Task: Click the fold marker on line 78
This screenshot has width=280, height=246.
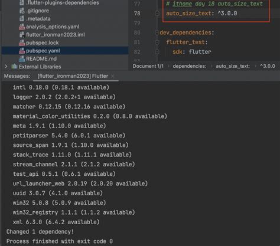Action: click(157, 14)
